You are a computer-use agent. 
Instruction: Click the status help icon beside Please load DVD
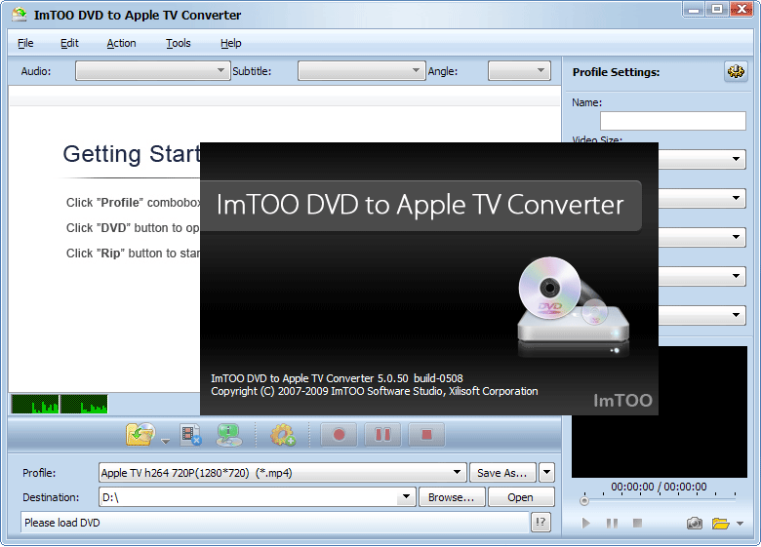[541, 523]
